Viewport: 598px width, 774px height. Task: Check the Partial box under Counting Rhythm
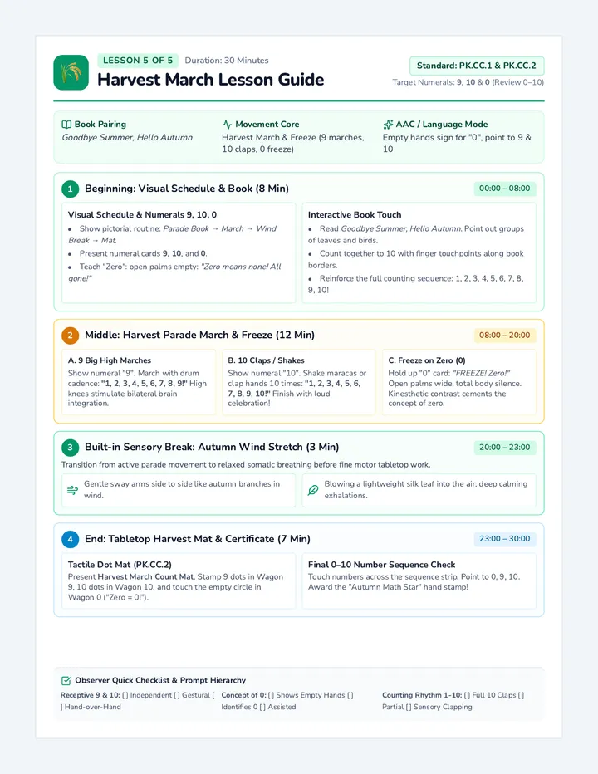[521, 695]
